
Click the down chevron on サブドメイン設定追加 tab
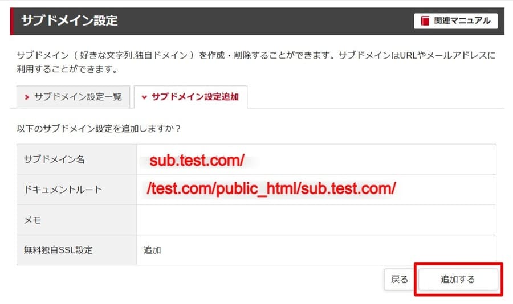(x=144, y=97)
